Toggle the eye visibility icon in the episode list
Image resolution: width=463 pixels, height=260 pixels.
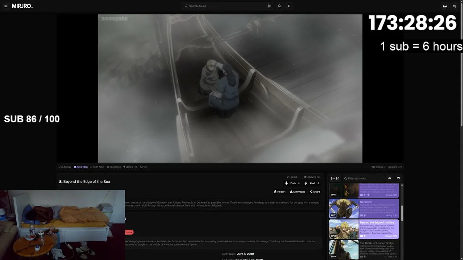tap(390, 178)
